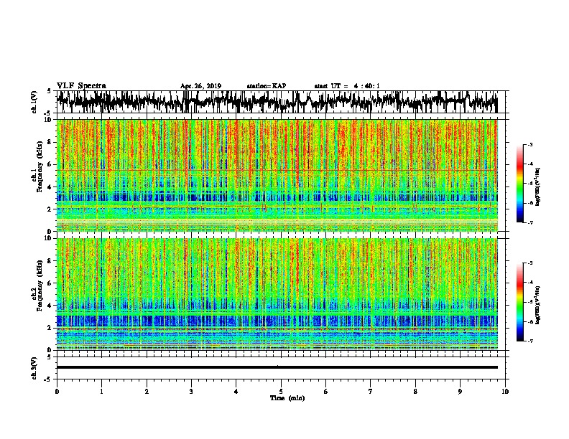This screenshot has width=569, height=439.
Task: Click the ch.1 frequency spectrogram plot
Action: (277, 175)
